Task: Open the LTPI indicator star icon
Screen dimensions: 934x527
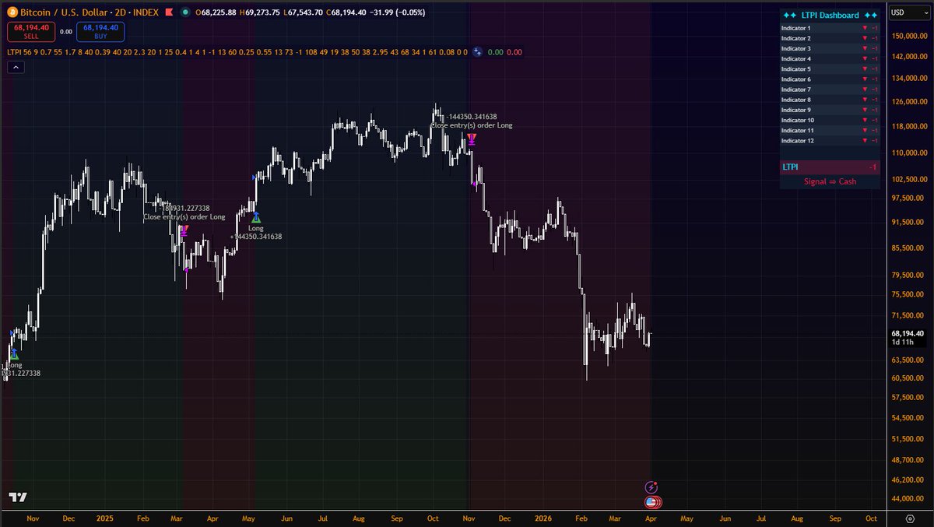Action: tap(476, 52)
